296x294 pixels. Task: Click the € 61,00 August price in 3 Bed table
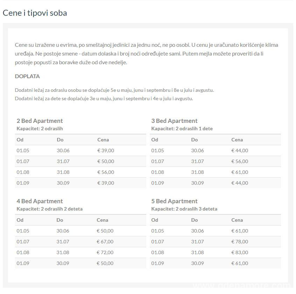pos(240,172)
